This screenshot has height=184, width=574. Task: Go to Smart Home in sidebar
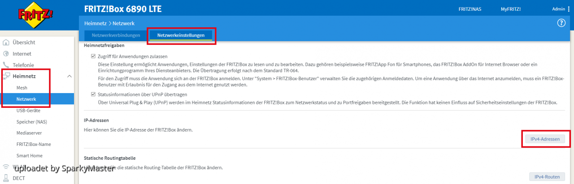click(x=30, y=155)
